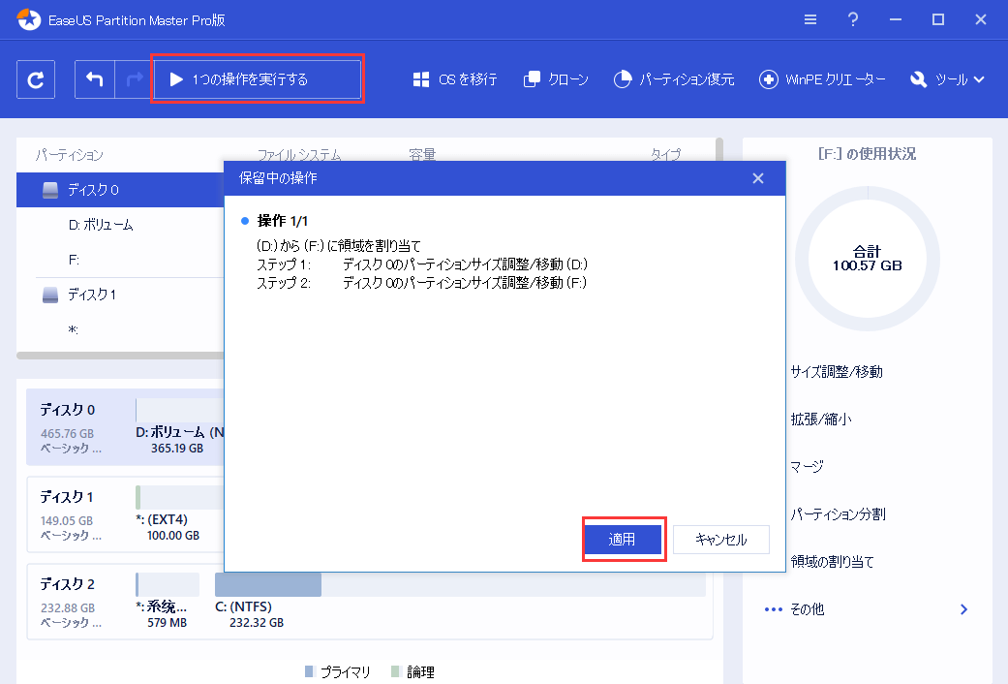
Task: Click the undo arrow icon
Action: 93,78
